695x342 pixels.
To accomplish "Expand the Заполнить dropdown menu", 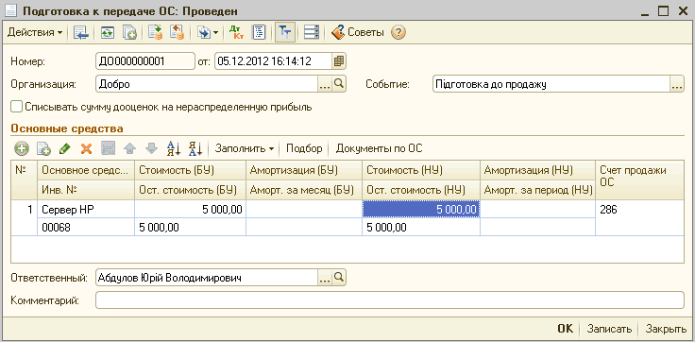I will coord(245,148).
